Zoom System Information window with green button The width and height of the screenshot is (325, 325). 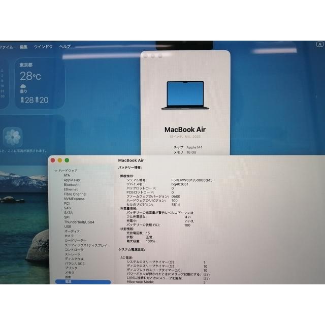tap(67, 160)
